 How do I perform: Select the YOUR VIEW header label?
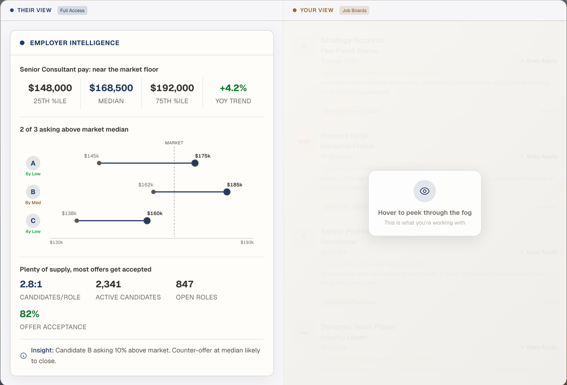click(x=317, y=10)
